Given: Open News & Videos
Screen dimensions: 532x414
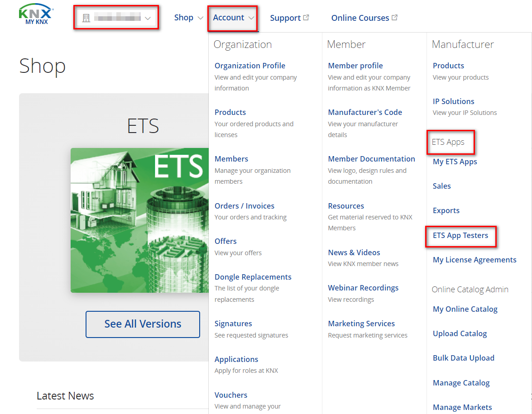Looking at the screenshot, I should (354, 252).
